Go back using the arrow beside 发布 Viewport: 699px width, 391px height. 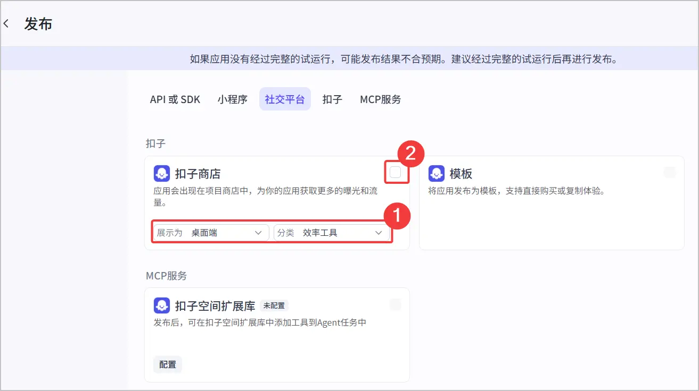coord(6,24)
